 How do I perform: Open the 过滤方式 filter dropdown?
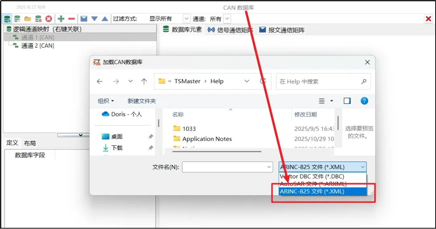[x=186, y=19]
